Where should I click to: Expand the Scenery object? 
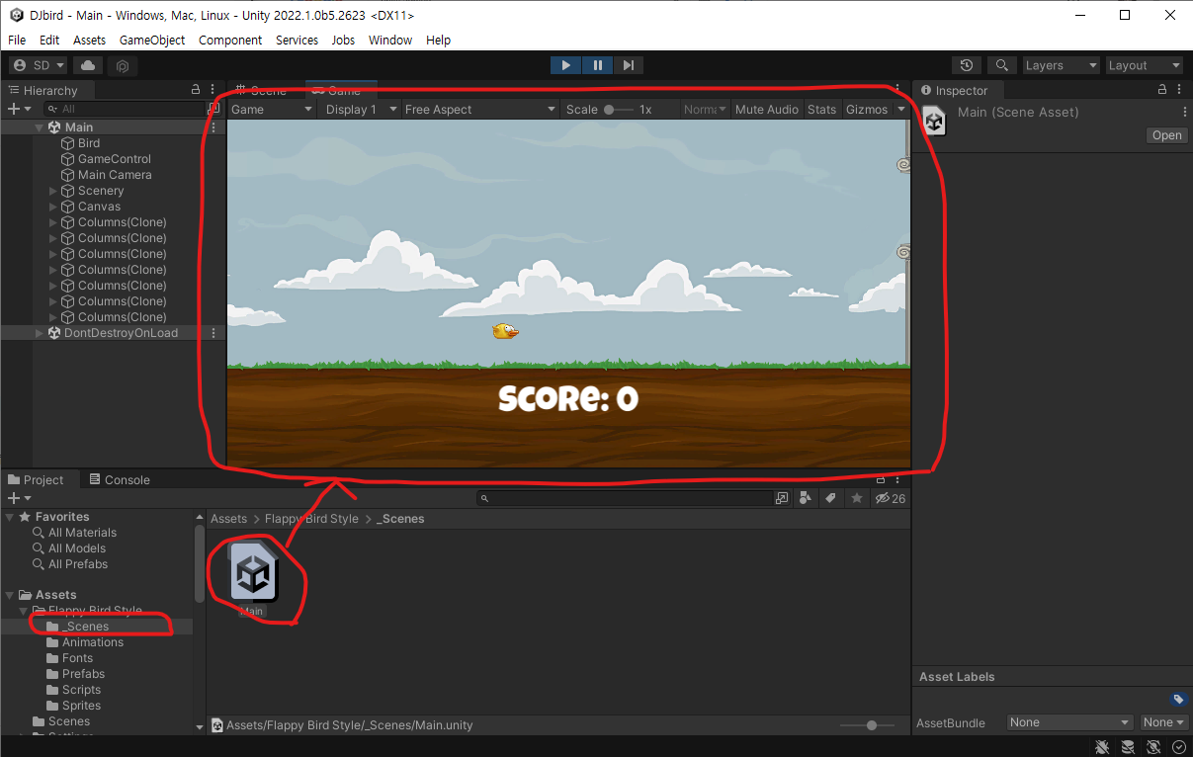(53, 191)
